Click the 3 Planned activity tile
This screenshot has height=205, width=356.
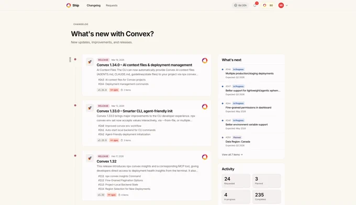[266, 181]
